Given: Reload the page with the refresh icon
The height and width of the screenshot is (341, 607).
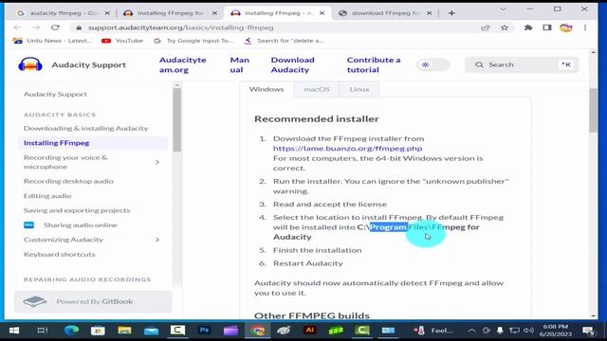Looking at the screenshot, I should pos(55,27).
